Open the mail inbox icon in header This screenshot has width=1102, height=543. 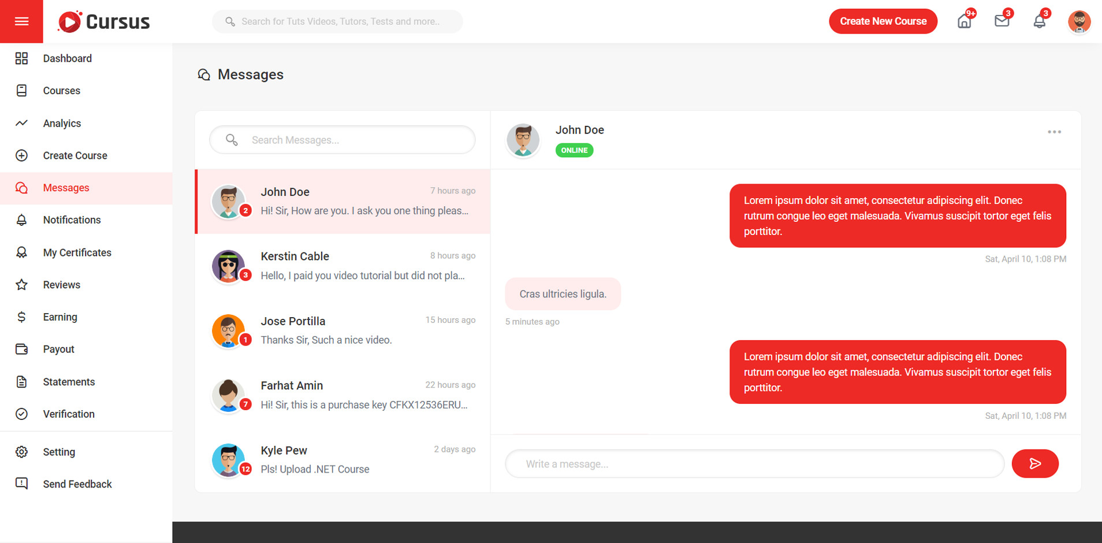[x=1002, y=21]
